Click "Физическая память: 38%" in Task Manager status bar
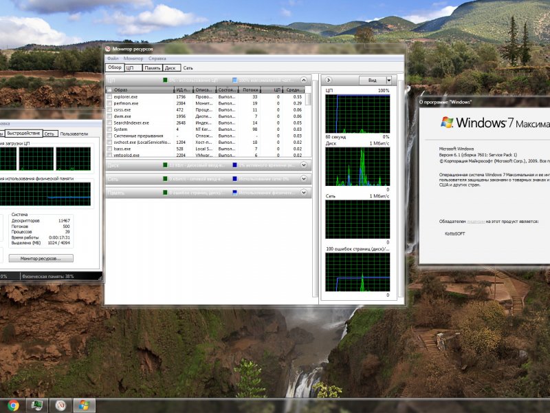550x413 pixels. tap(47, 277)
